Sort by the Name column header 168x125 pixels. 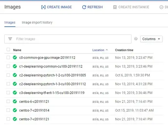point(17,50)
